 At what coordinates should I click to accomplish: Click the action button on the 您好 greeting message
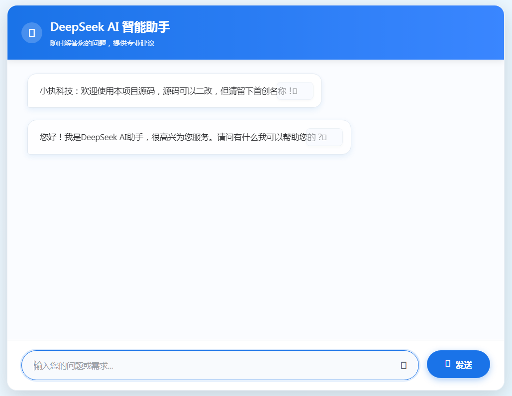tap(324, 137)
